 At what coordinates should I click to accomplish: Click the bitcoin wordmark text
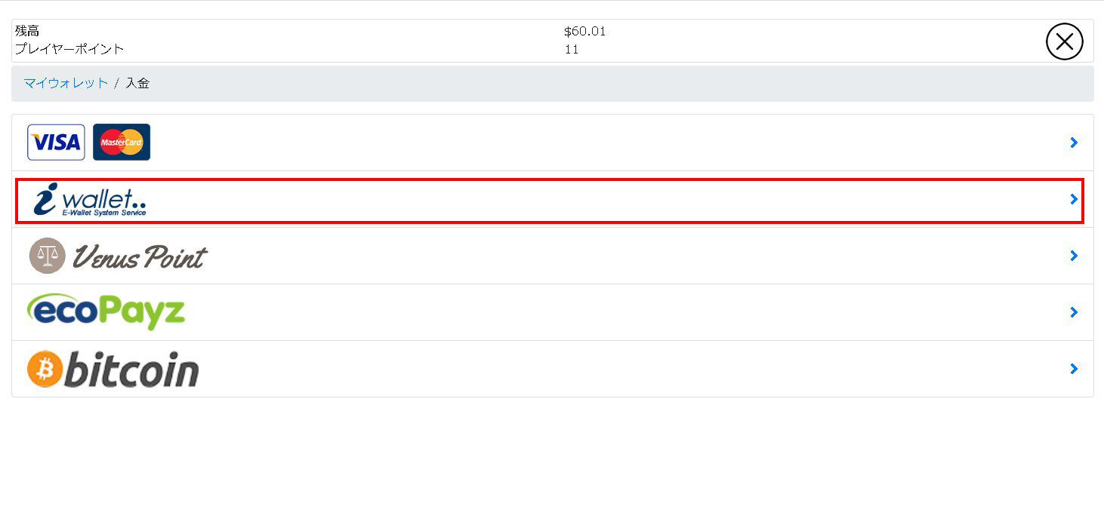coord(131,369)
